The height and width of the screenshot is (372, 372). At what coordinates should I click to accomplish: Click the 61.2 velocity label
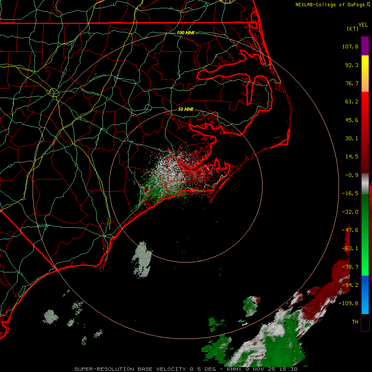tap(352, 102)
